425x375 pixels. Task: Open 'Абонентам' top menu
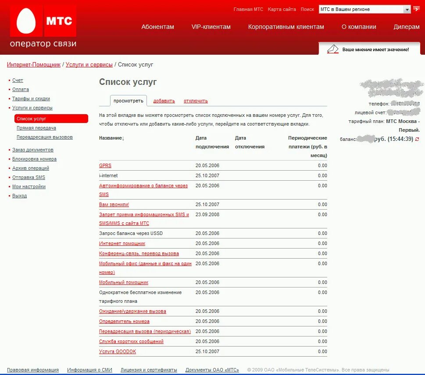click(x=158, y=27)
